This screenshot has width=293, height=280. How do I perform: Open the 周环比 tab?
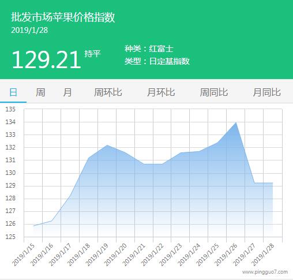(x=108, y=92)
